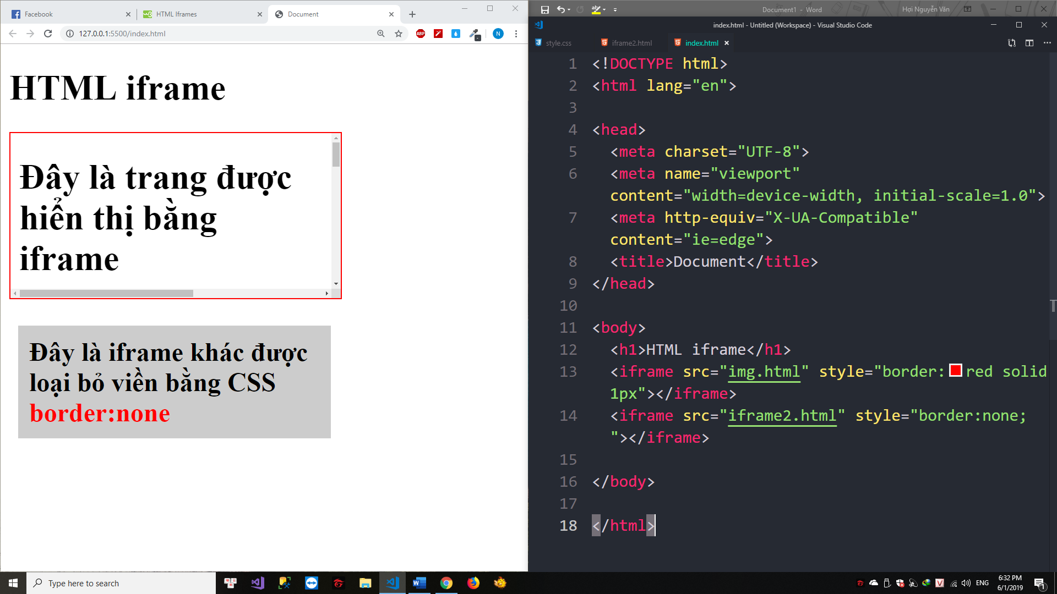Bookmark this page with the star icon

pyautogui.click(x=399, y=34)
